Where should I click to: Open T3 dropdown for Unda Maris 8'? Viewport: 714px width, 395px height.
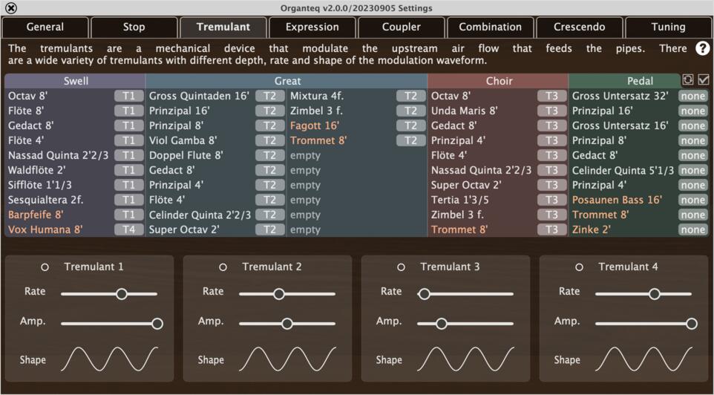[x=552, y=111]
